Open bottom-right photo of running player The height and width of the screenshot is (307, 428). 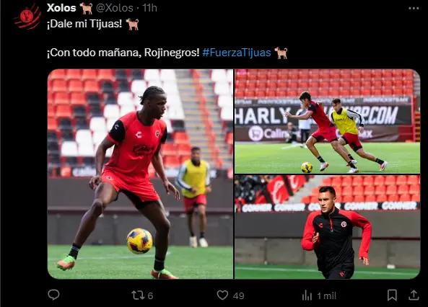coord(327,227)
